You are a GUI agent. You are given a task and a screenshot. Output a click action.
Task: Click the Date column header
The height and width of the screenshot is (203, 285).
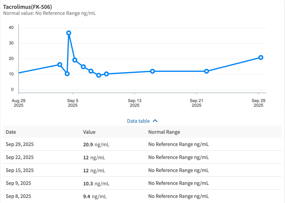click(11, 132)
